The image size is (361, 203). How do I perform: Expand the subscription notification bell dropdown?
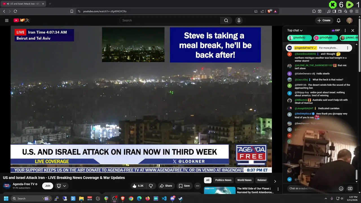(x=61, y=186)
